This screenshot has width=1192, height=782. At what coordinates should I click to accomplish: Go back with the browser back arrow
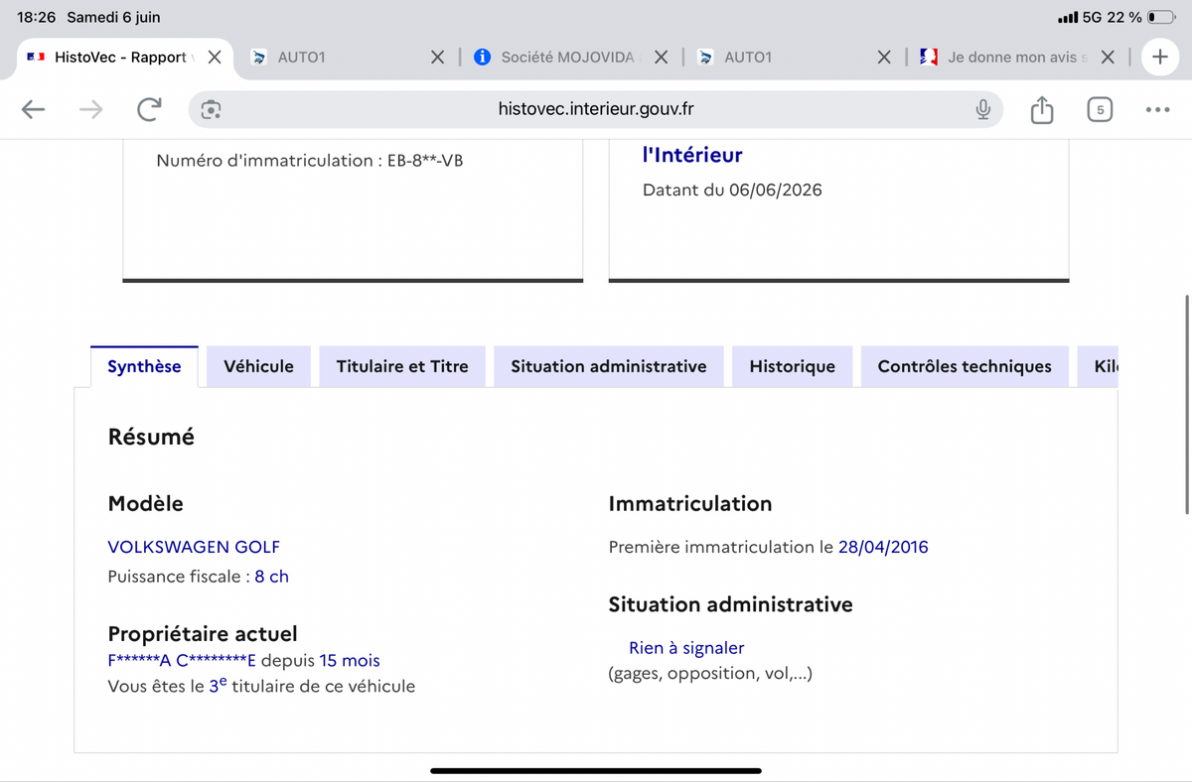[34, 110]
